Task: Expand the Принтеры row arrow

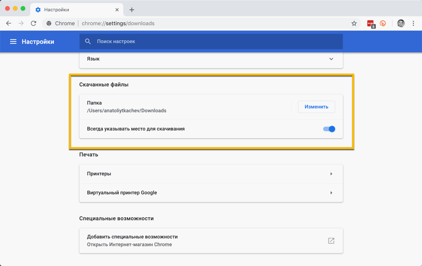Action: (x=331, y=174)
